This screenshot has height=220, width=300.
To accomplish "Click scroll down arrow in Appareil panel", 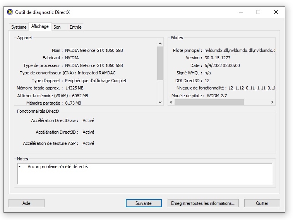I will coord(160,102).
